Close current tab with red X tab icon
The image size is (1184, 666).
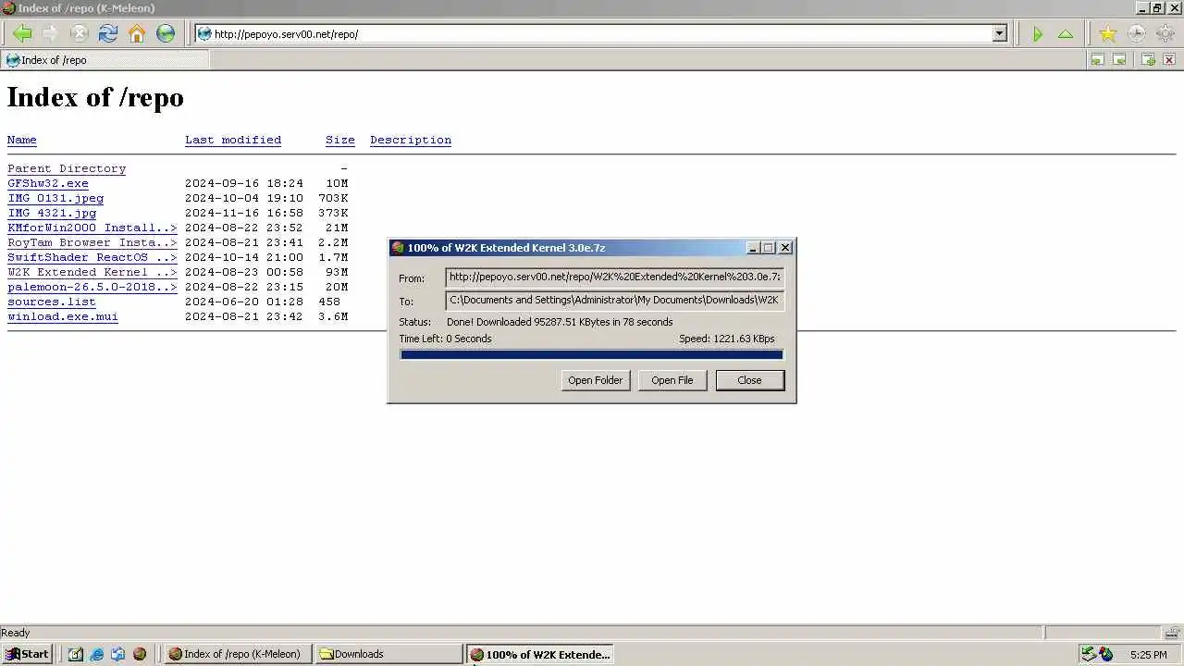pos(1169,60)
